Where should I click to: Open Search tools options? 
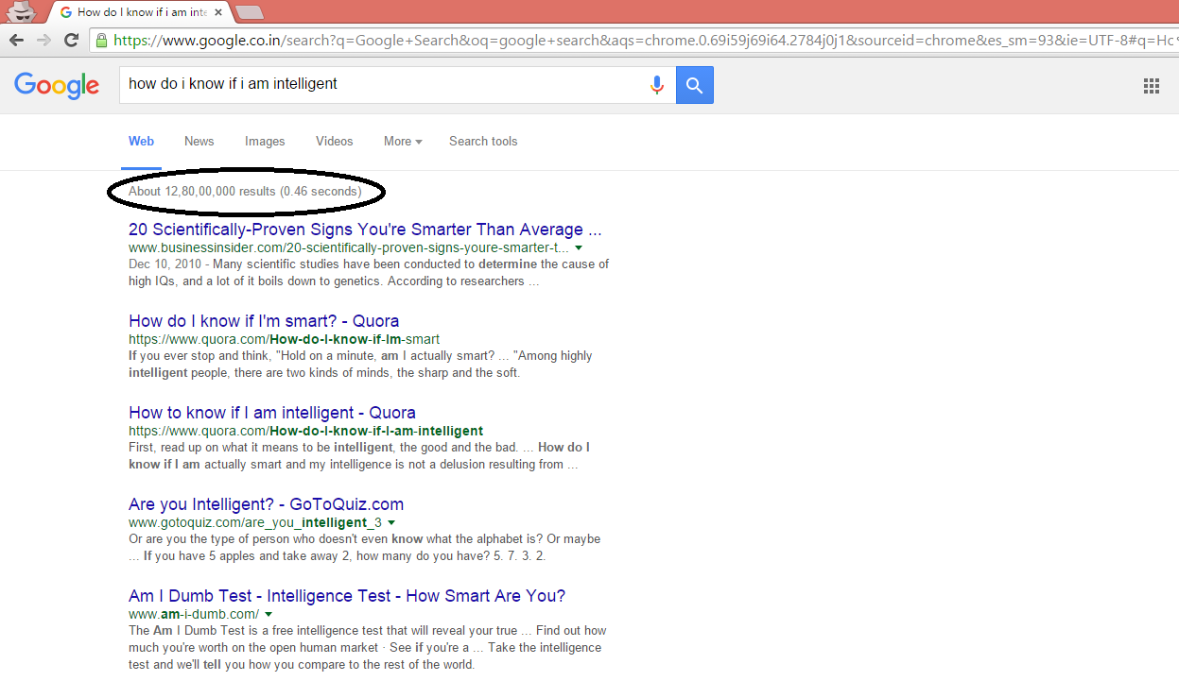coord(483,142)
